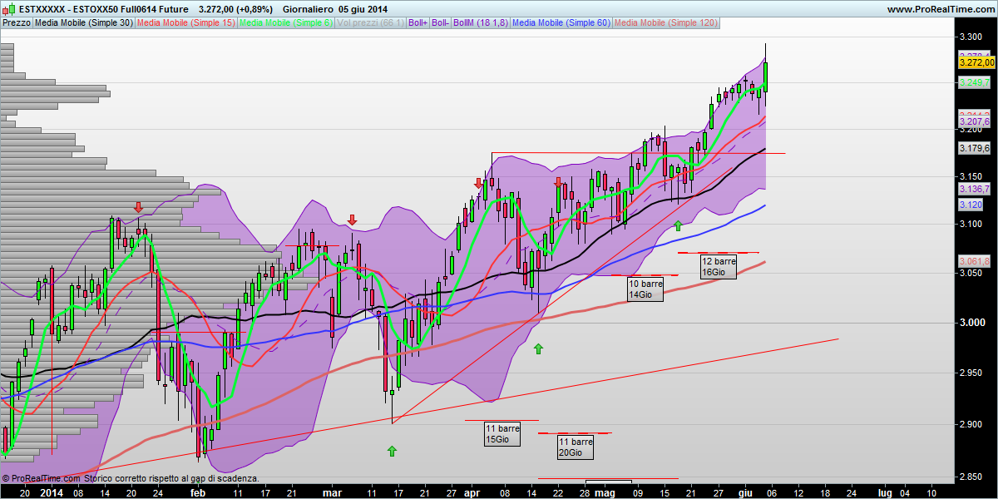Click the black 3.179,6 price tag
This screenshot has width=998, height=499.
974,148
